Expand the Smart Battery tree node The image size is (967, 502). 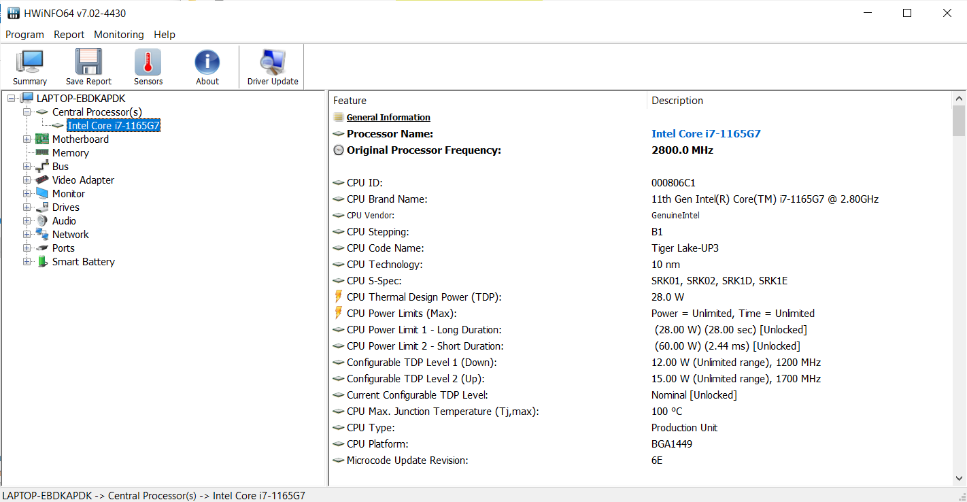click(27, 262)
